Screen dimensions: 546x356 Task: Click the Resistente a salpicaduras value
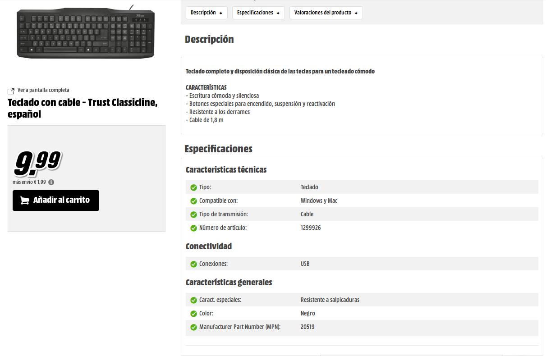coord(330,300)
